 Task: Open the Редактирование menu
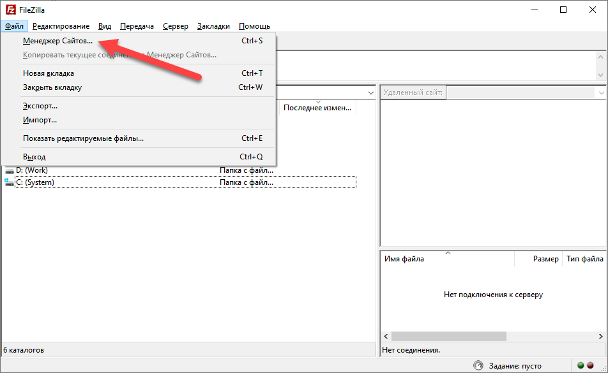(61, 26)
